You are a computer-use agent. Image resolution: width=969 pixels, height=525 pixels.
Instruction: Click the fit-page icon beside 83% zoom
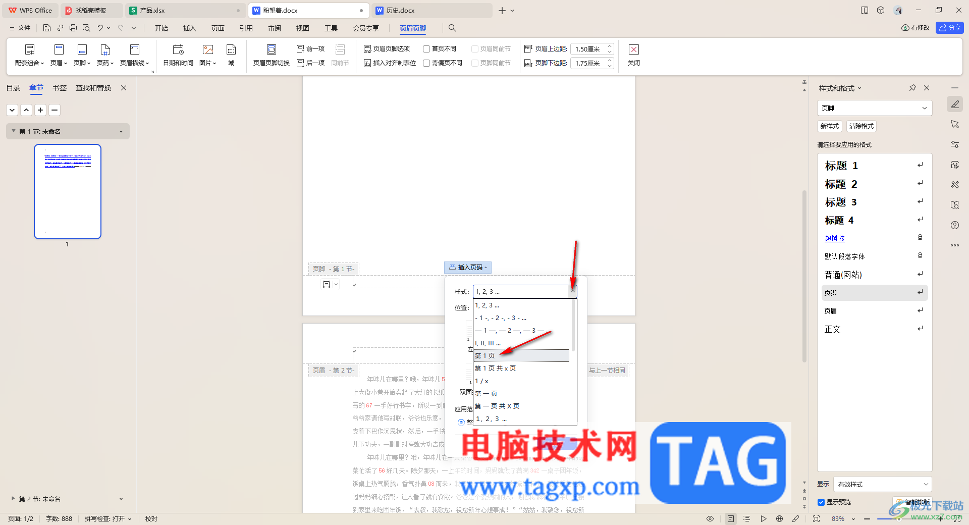pos(816,519)
